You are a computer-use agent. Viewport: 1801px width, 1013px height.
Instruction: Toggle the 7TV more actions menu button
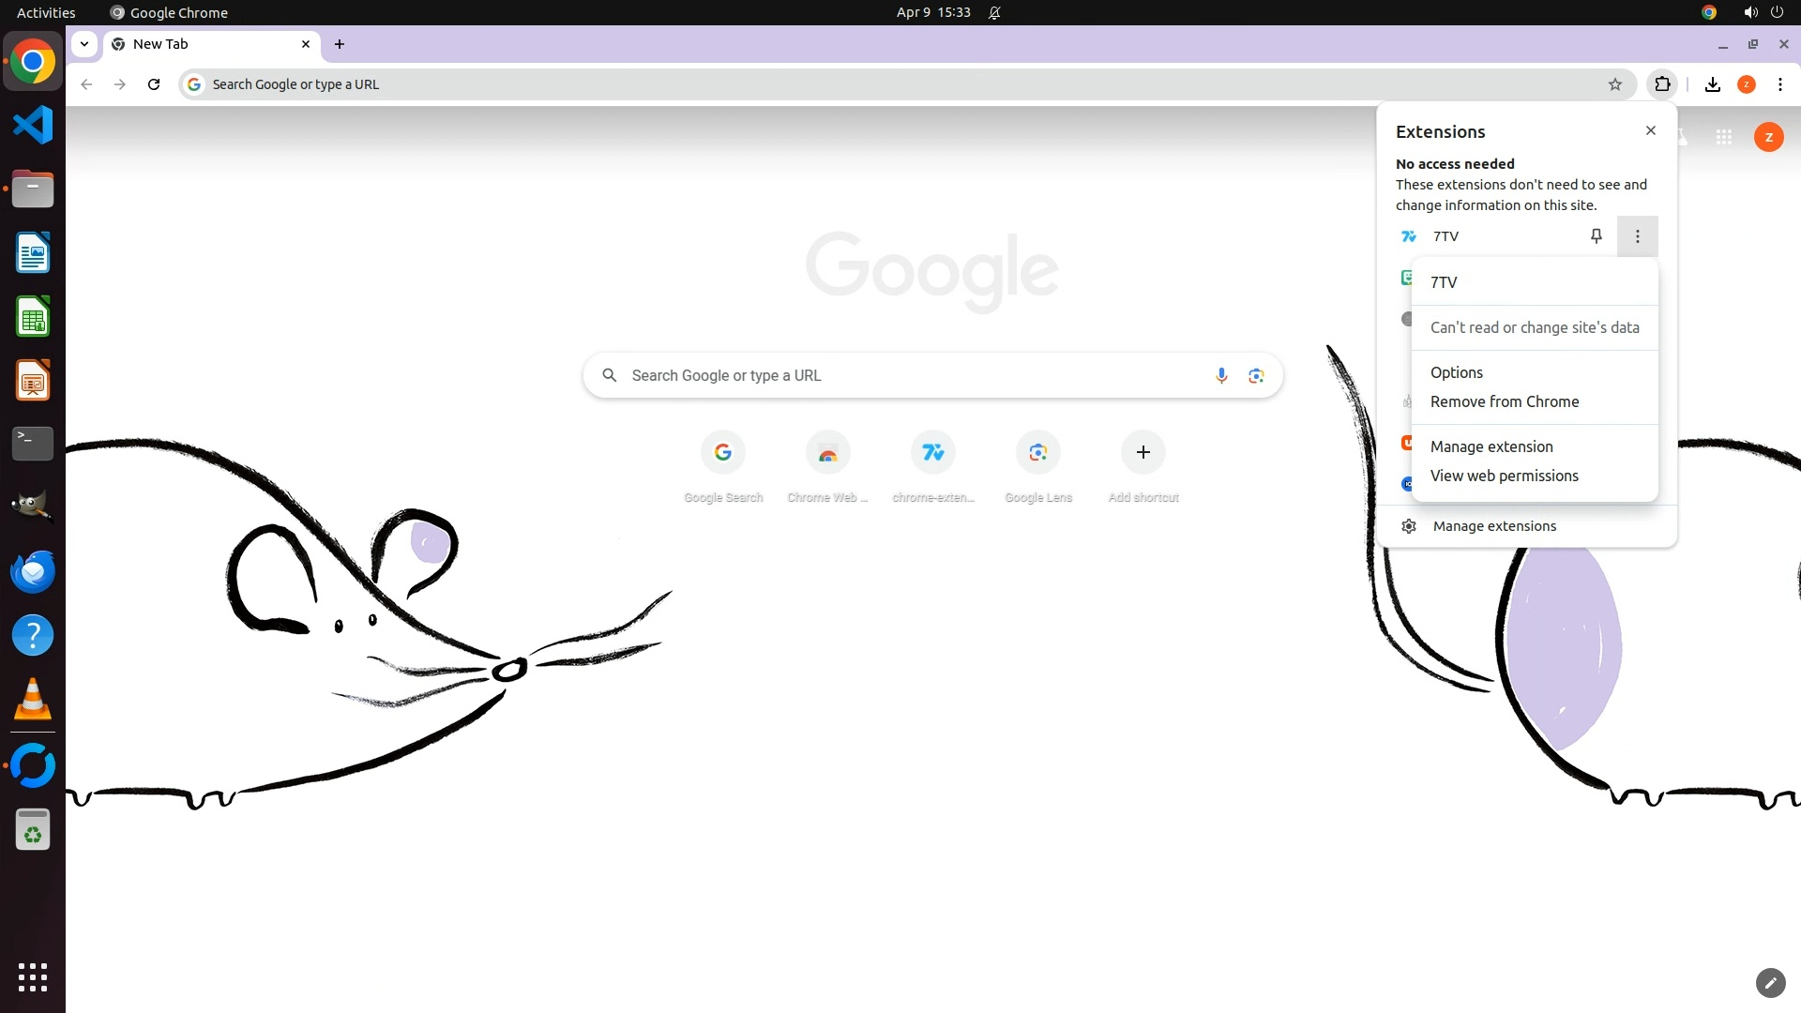click(1637, 236)
